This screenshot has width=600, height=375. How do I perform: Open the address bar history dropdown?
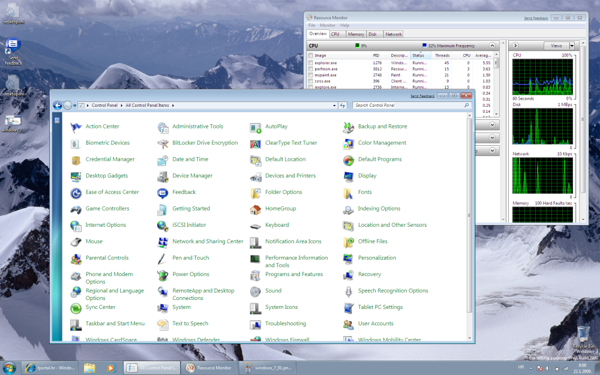click(x=334, y=106)
